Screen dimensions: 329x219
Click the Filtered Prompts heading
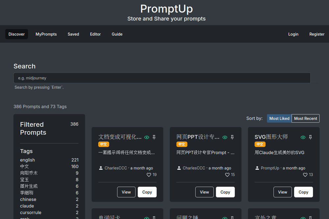click(33, 128)
